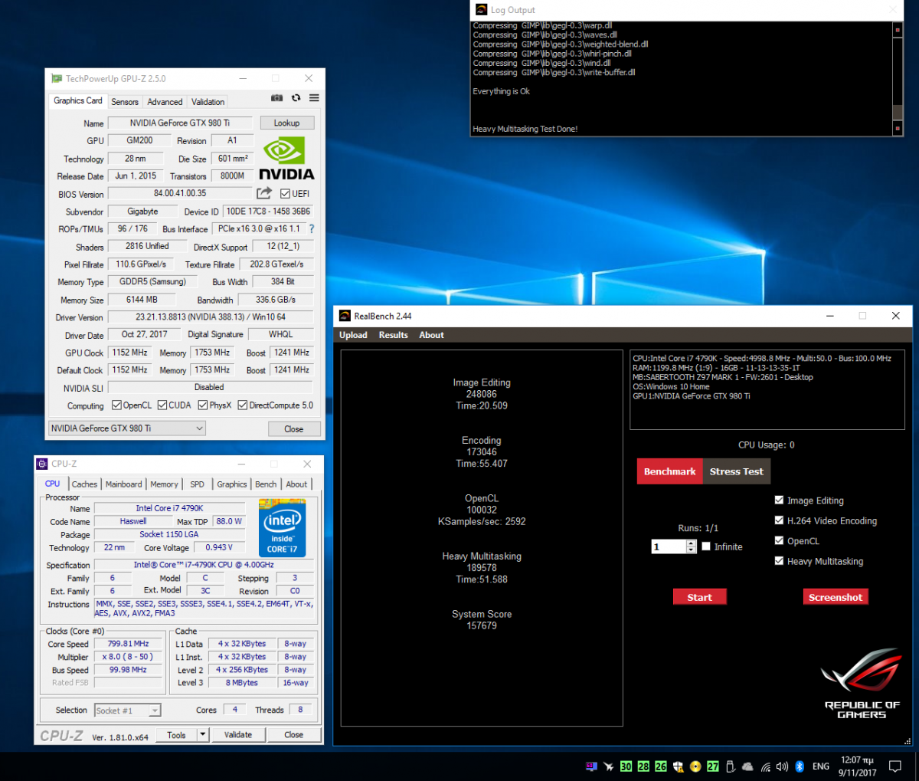The width and height of the screenshot is (919, 781).
Task: Uncheck Image Editing in RealBench
Action: point(779,500)
